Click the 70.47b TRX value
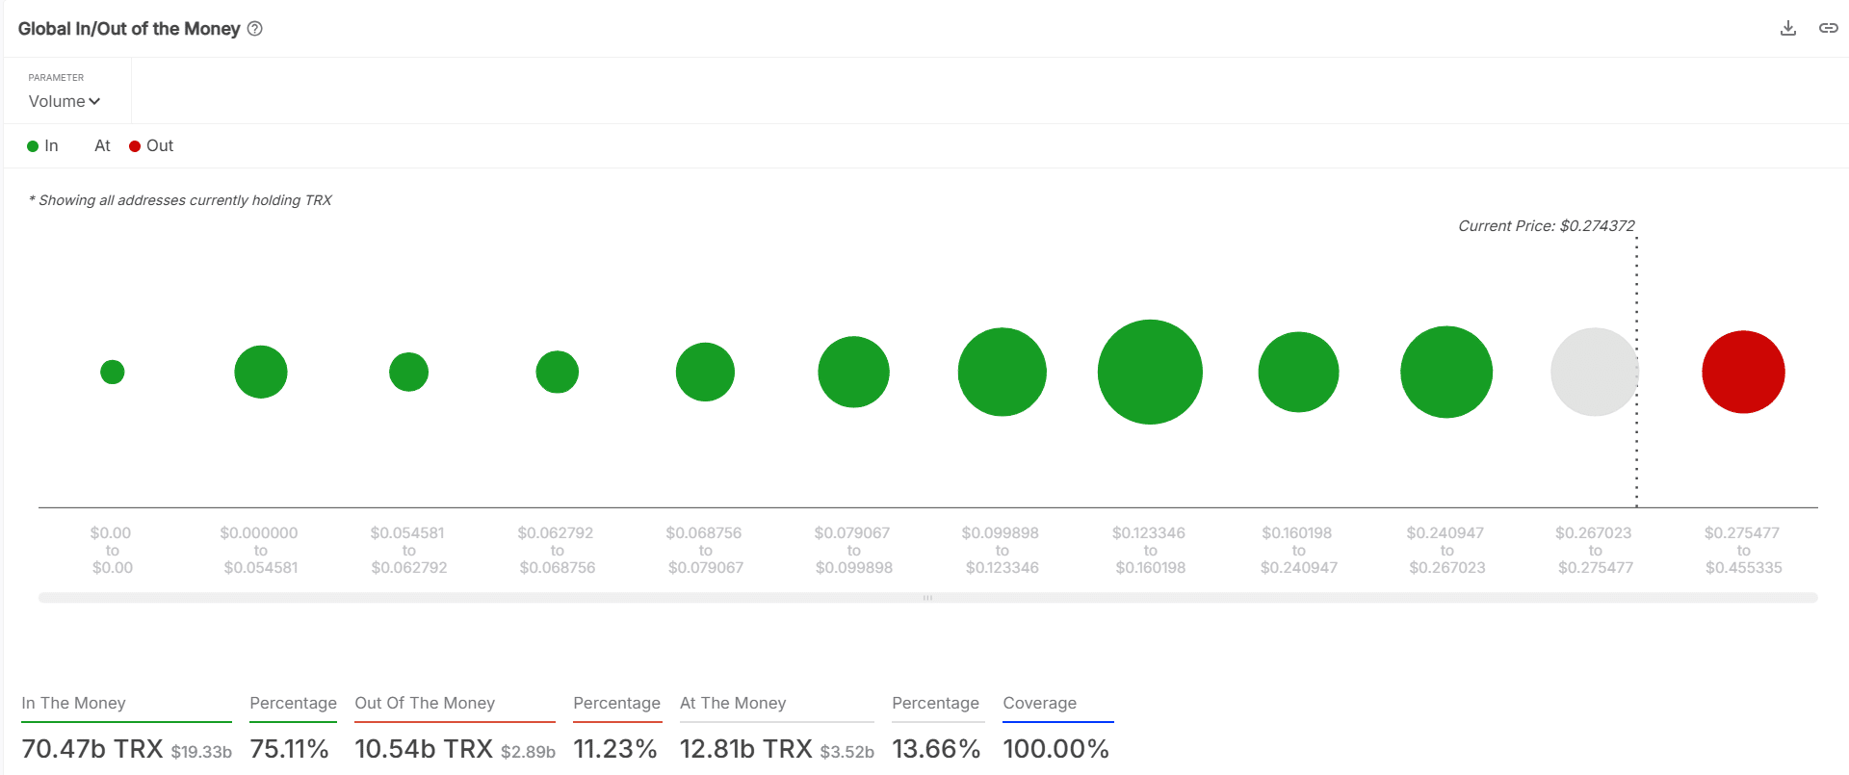 (92, 749)
